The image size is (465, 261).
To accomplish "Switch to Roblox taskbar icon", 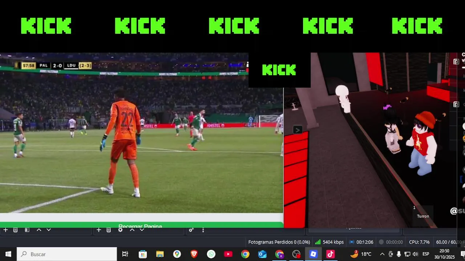I will click(313, 254).
